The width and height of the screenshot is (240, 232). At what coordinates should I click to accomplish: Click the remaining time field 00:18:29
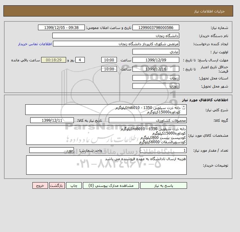click(x=54, y=60)
